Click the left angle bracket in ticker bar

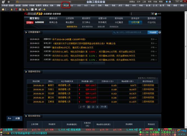click(x=4, y=133)
